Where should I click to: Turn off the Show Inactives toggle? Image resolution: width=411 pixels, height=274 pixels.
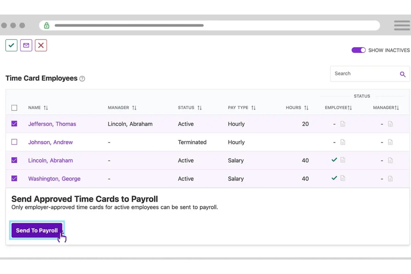click(x=359, y=50)
